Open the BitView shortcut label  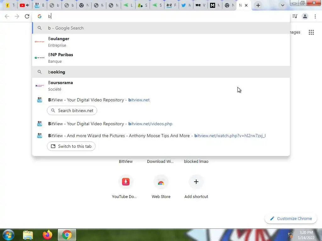pos(126,162)
